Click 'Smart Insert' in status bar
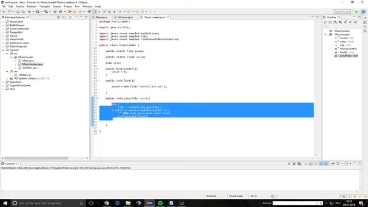The image size is (368, 207). point(236,196)
